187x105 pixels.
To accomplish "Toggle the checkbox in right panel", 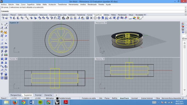I will 183,39.
